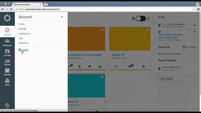The image size is (201, 113).
Task: Click View Calendar link
Action: tap(189, 47)
